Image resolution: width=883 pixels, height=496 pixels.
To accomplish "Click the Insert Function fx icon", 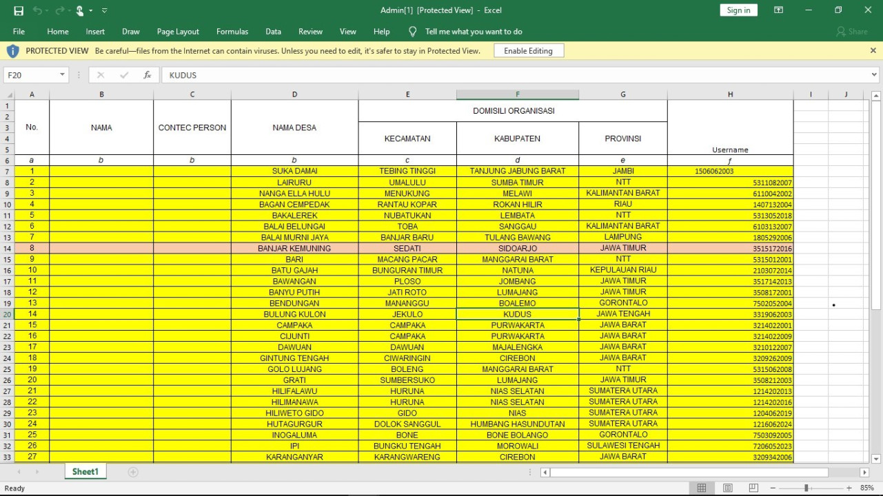I will pos(147,75).
